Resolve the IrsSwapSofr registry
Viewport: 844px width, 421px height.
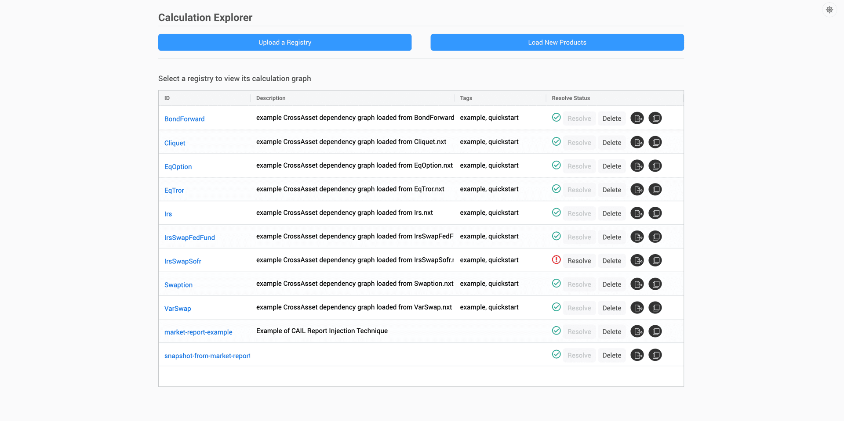[579, 260]
